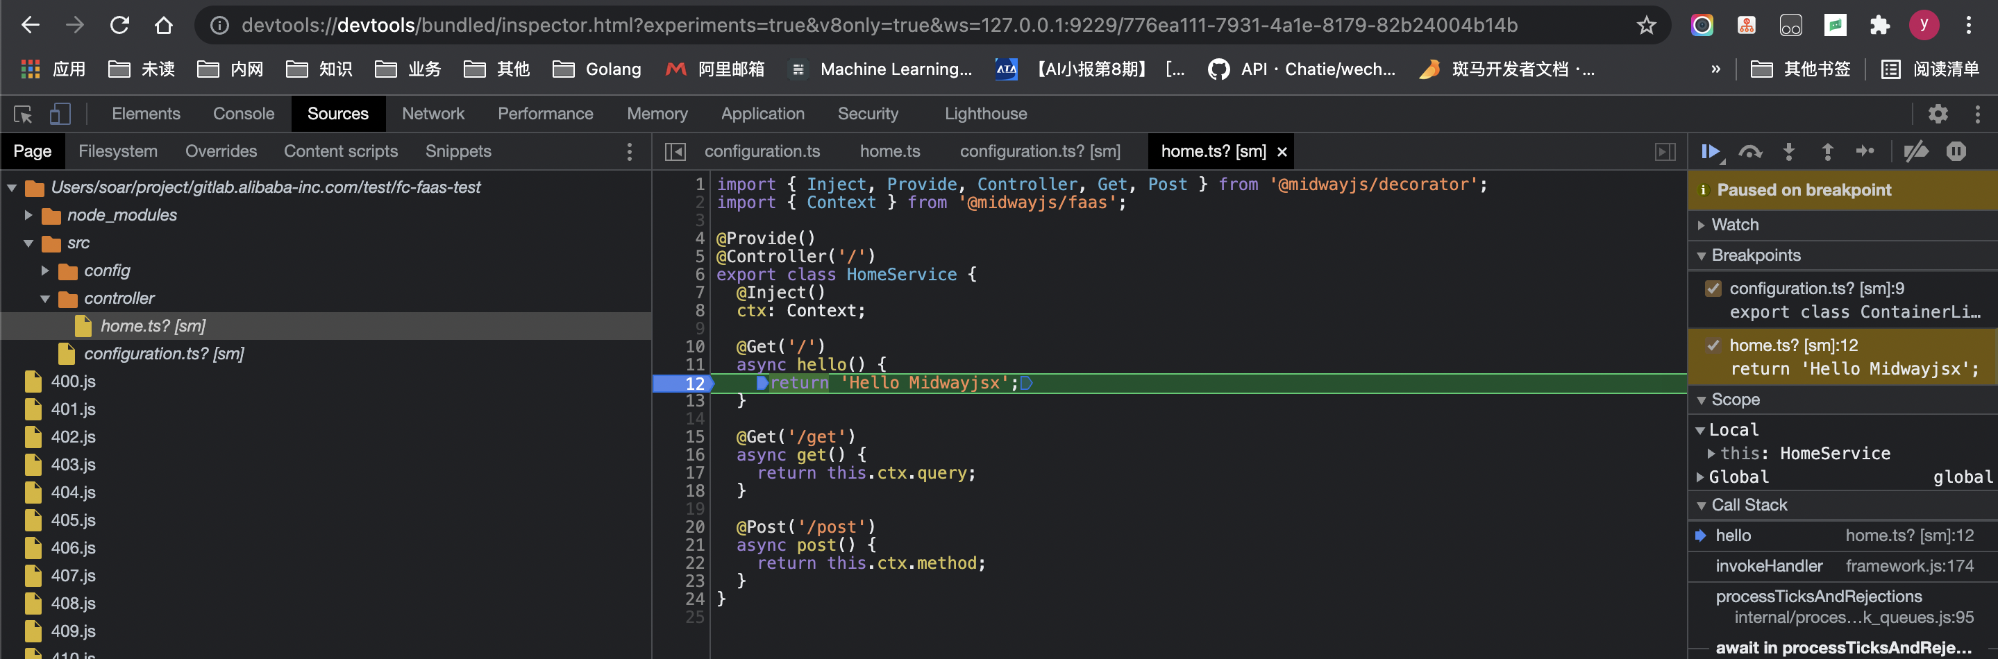View site information icon in address bar
1998x659 pixels.
pyautogui.click(x=219, y=26)
